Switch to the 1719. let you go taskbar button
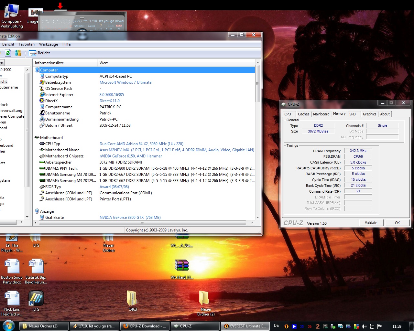Viewport: 414px width, 331px height. point(94,326)
